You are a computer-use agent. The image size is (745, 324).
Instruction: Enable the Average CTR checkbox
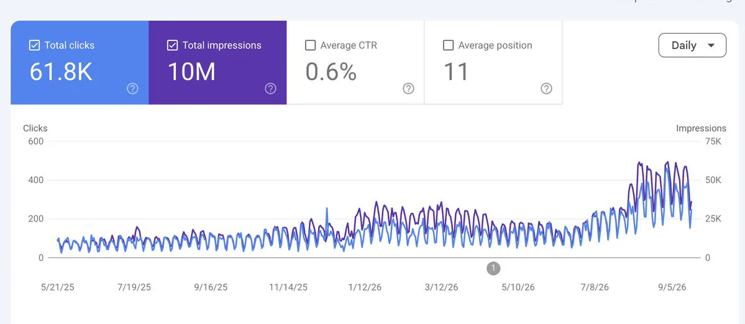[310, 45]
